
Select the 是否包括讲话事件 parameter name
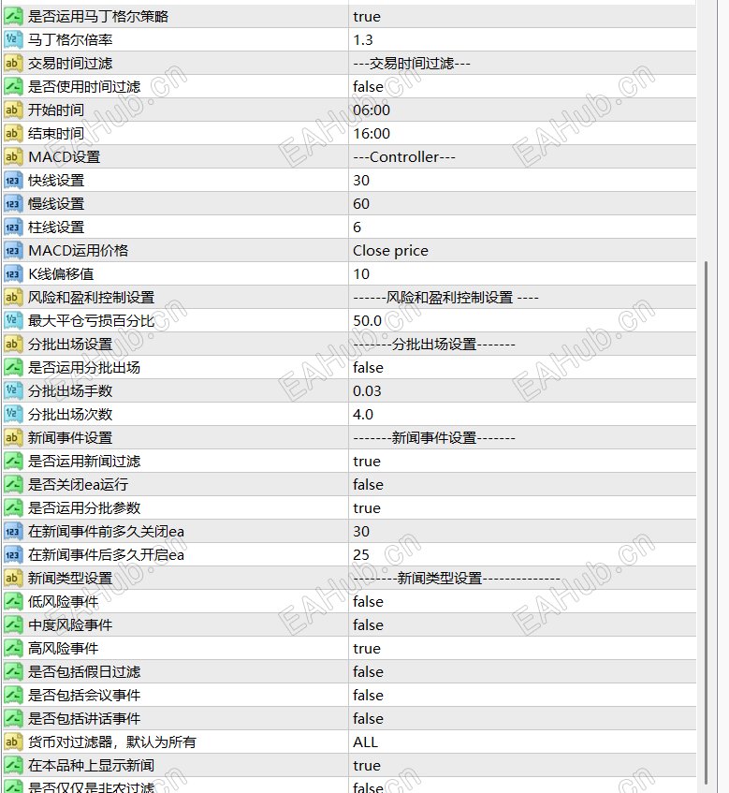tap(84, 719)
